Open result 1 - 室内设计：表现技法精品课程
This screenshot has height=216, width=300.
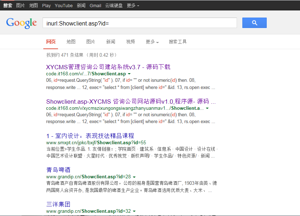click(x=90, y=136)
